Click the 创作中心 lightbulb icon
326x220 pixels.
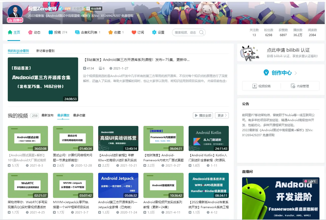(x=266, y=72)
